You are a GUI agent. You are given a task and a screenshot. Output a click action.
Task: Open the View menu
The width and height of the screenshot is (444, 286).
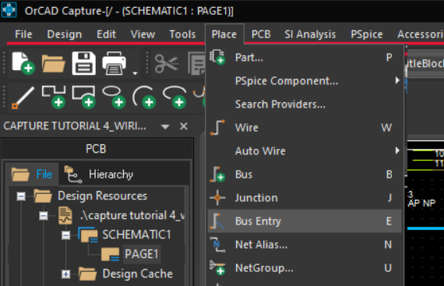click(143, 34)
